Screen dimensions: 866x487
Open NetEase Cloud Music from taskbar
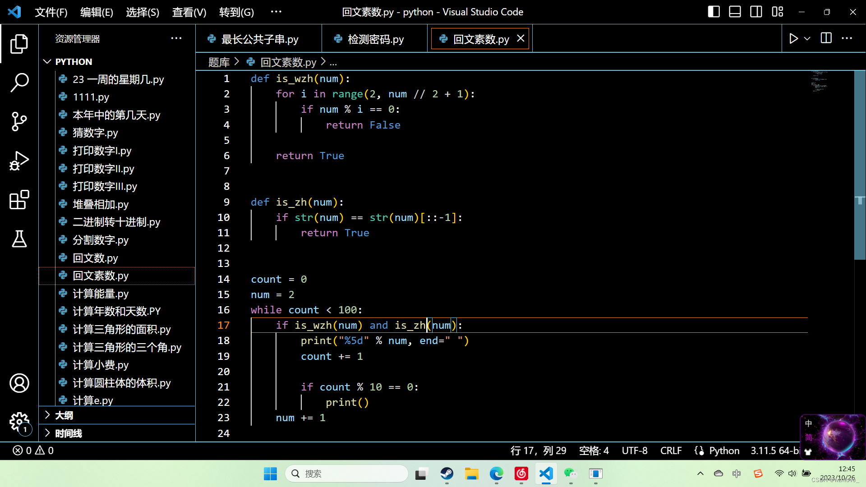521,473
